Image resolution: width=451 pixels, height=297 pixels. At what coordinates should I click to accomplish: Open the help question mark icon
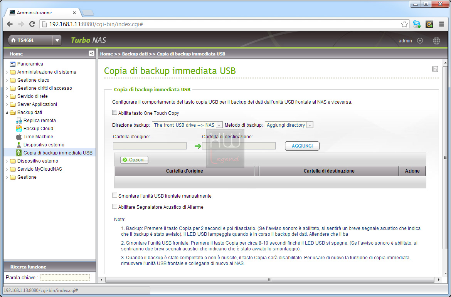point(435,69)
